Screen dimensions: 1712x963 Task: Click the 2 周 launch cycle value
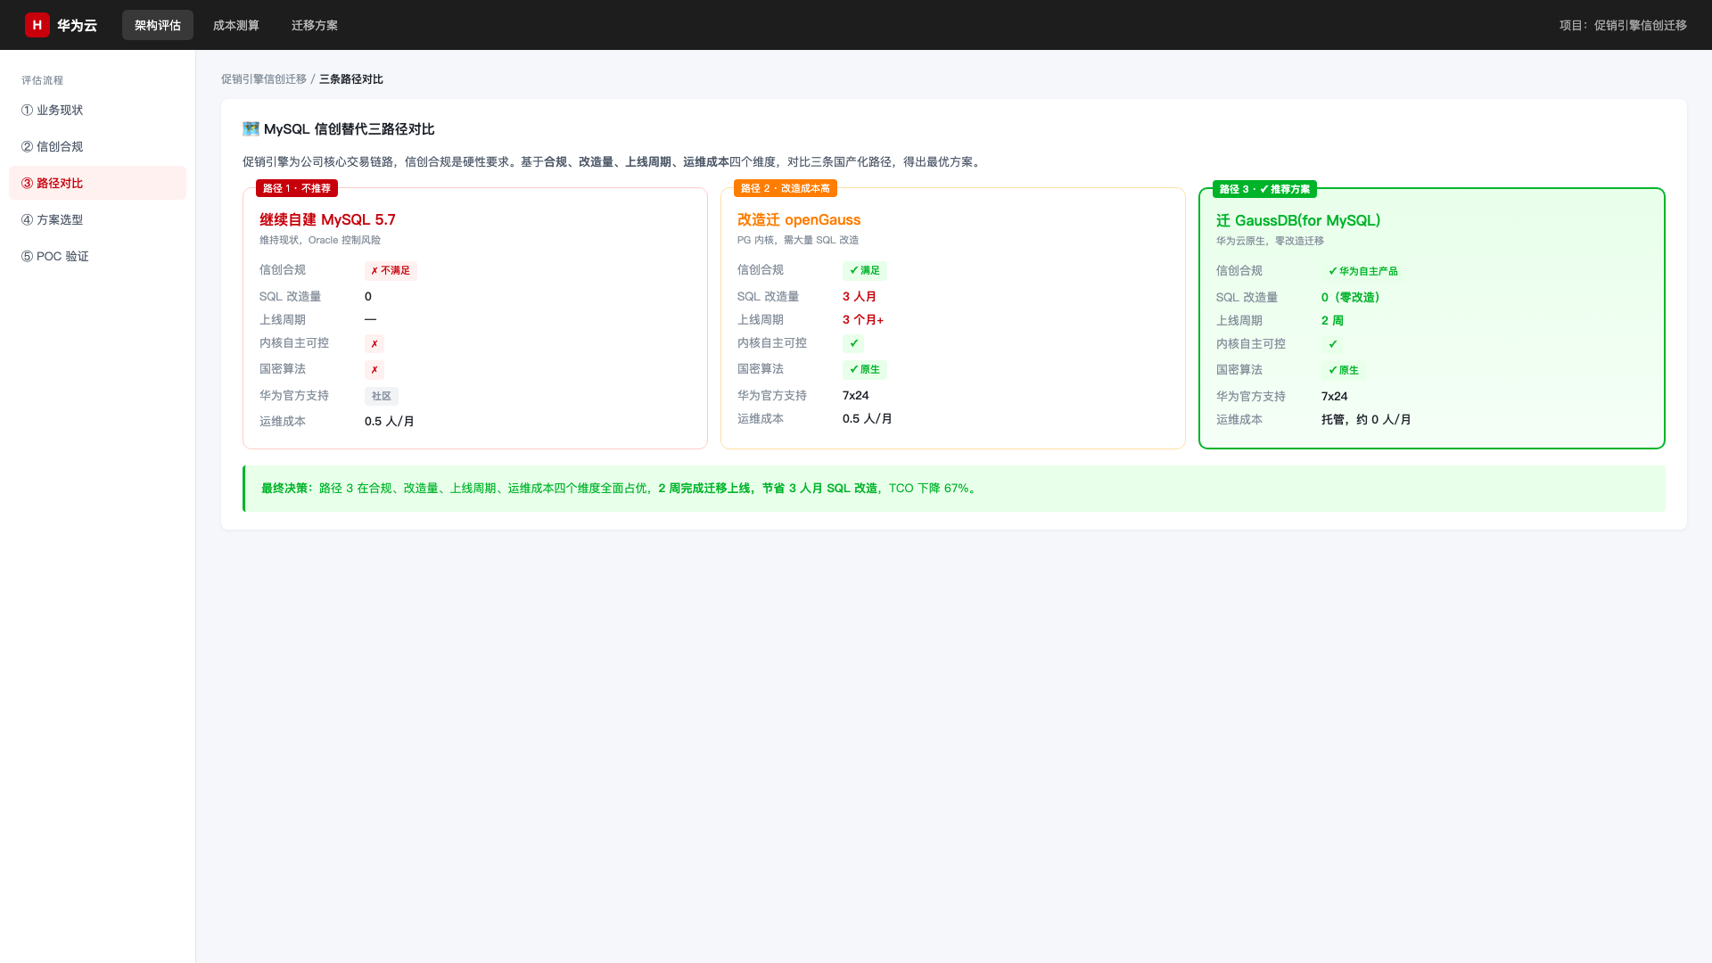click(x=1332, y=320)
